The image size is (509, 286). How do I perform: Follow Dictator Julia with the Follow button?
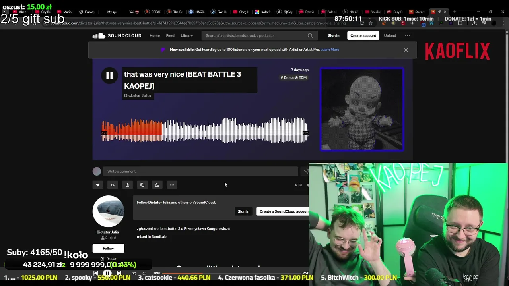(x=108, y=248)
